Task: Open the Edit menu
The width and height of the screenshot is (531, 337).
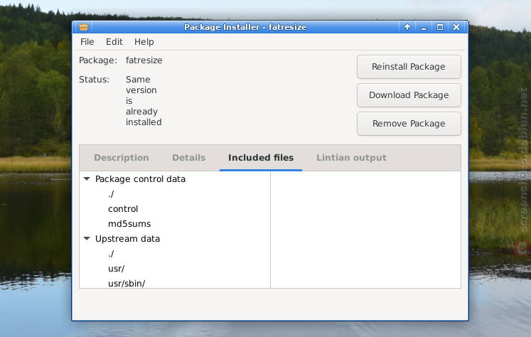Action: tap(114, 42)
